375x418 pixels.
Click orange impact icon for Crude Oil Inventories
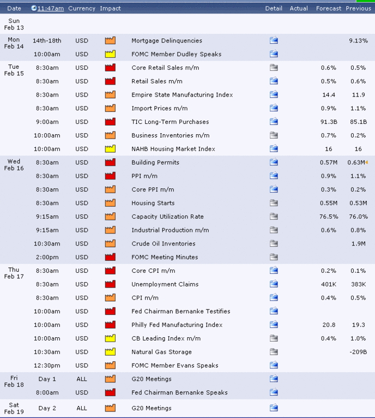point(110,243)
